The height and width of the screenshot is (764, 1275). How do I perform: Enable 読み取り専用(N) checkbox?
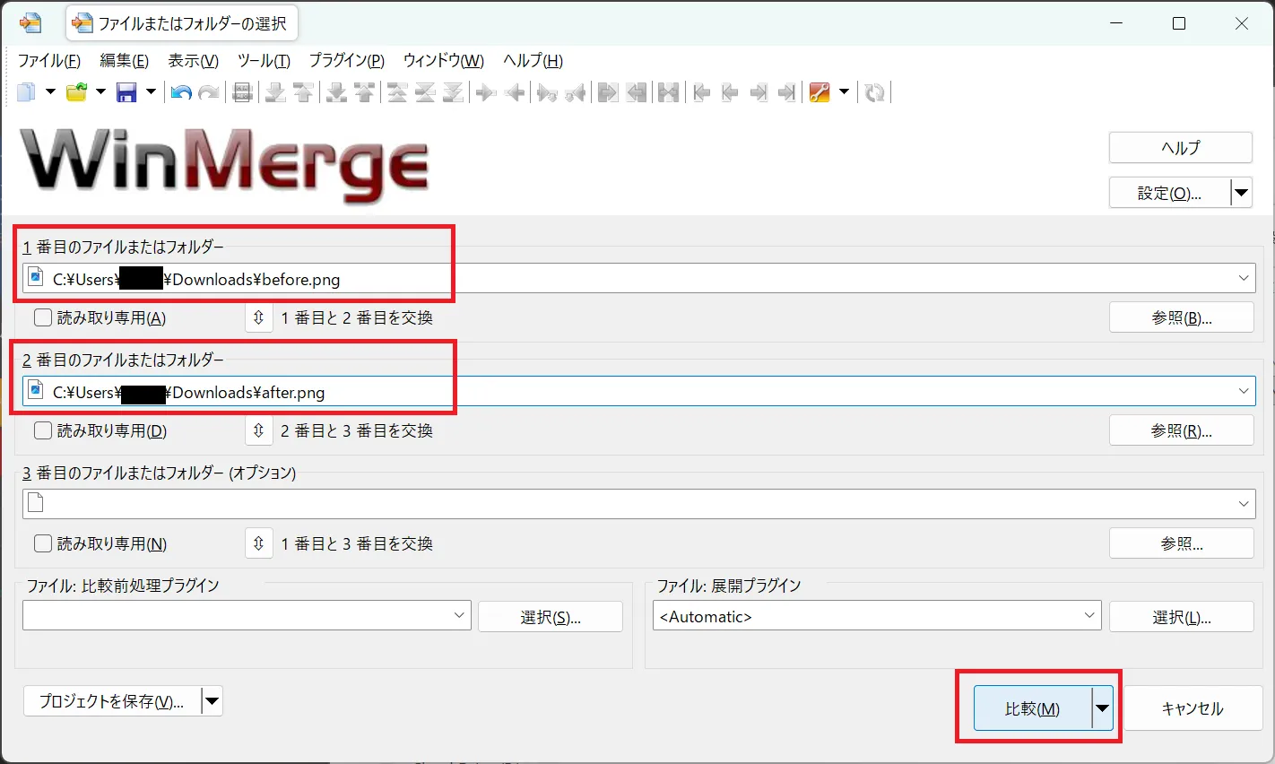pos(43,543)
